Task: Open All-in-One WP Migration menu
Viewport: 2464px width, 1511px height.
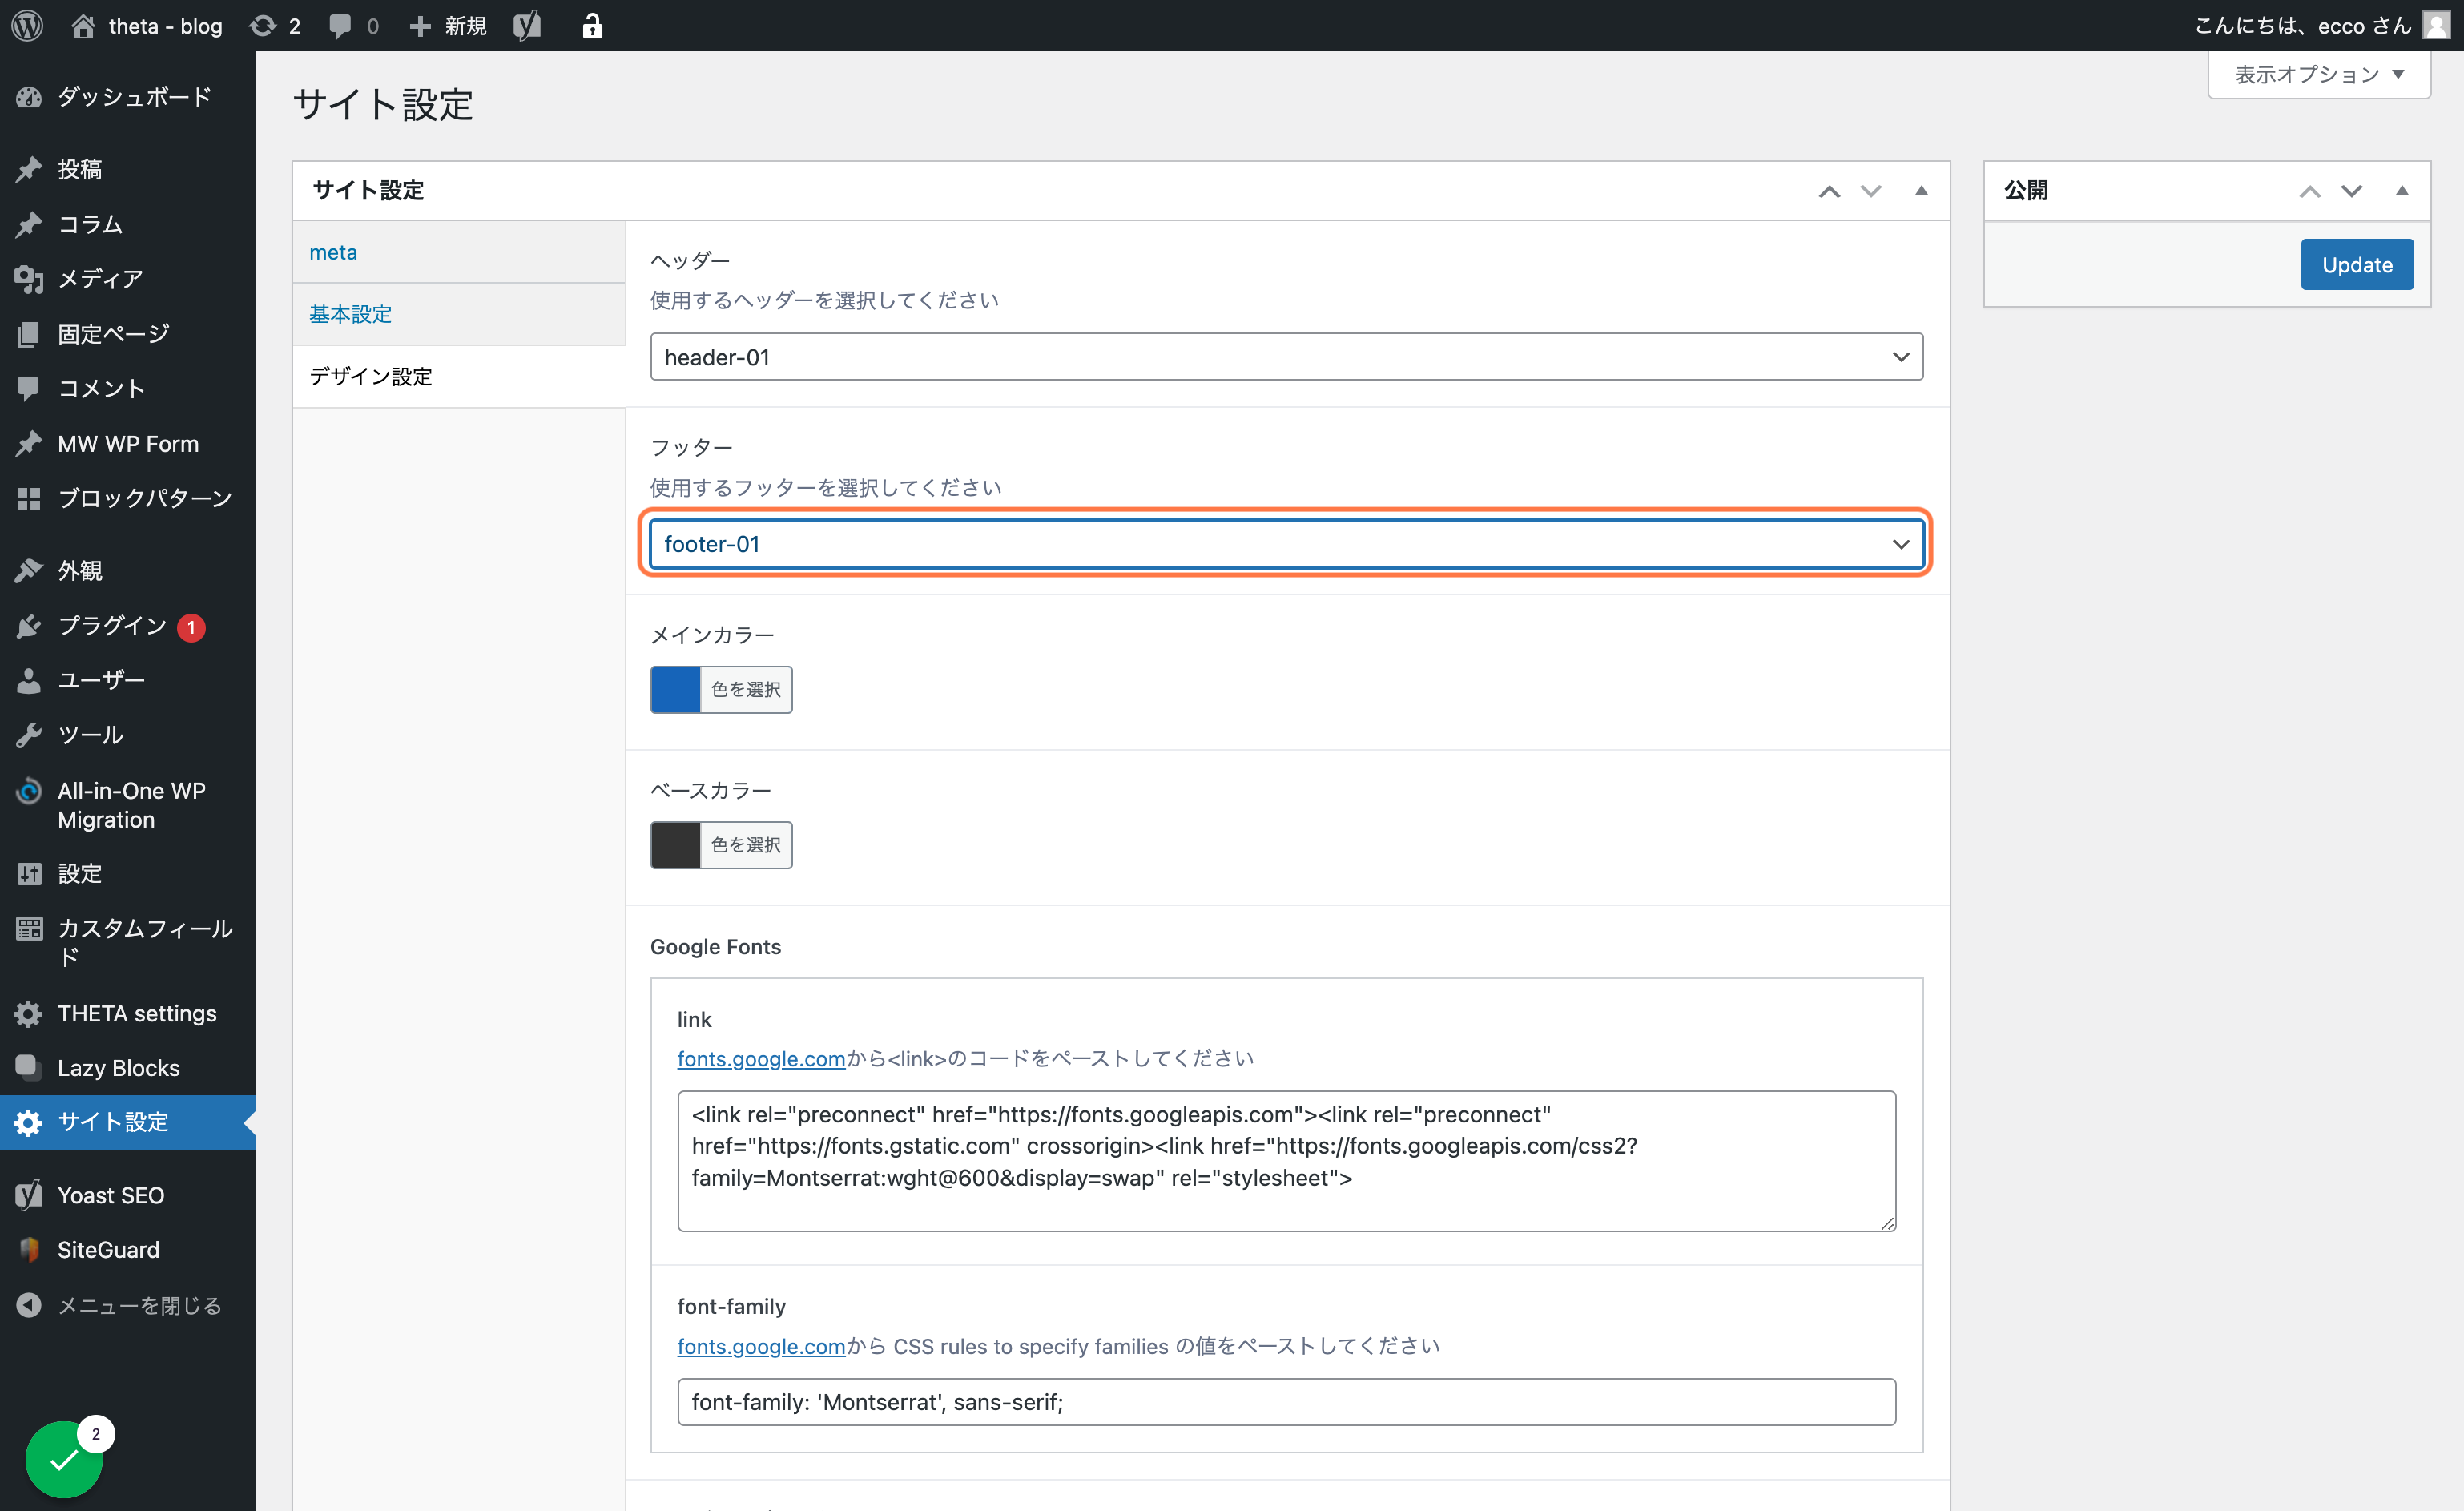Action: click(128, 805)
